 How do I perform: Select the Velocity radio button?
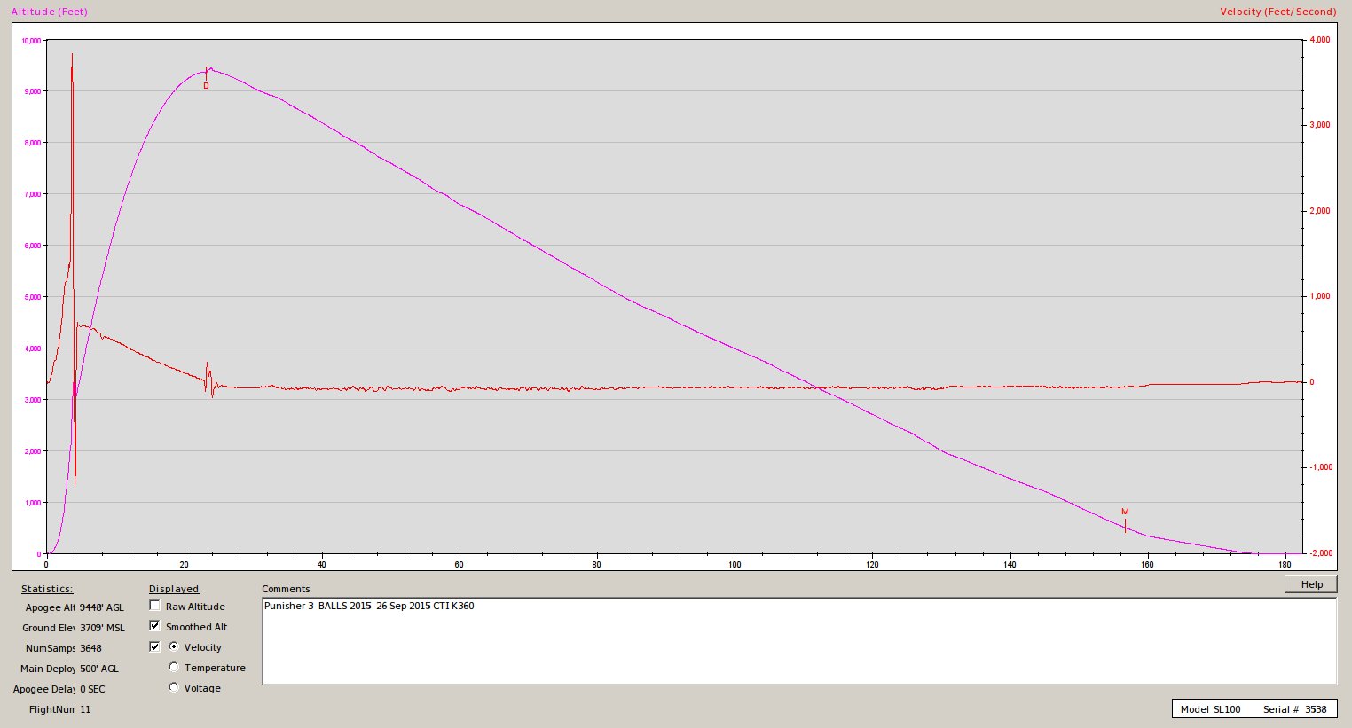tap(174, 647)
